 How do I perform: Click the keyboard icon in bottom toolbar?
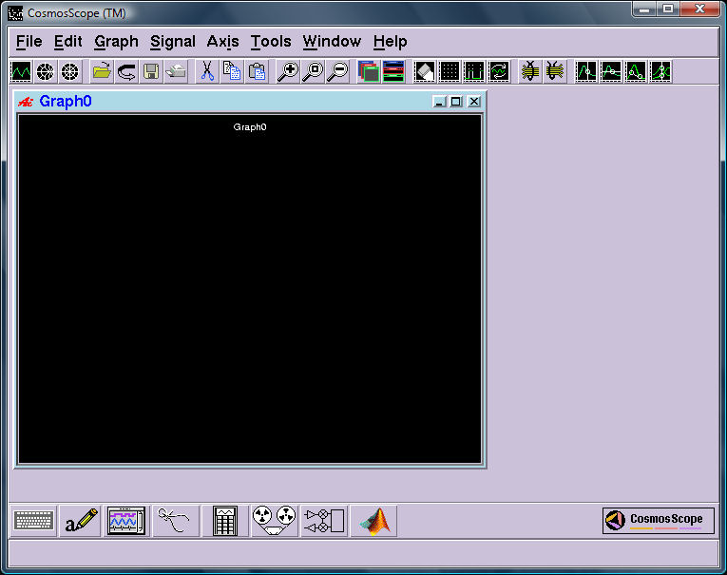34,521
